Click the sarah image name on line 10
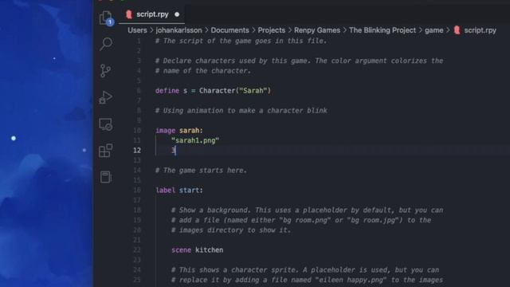Screen dimensions: 510x287 click(189, 131)
